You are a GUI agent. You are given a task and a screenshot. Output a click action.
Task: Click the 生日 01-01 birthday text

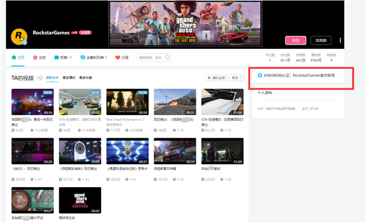(x=310, y=108)
